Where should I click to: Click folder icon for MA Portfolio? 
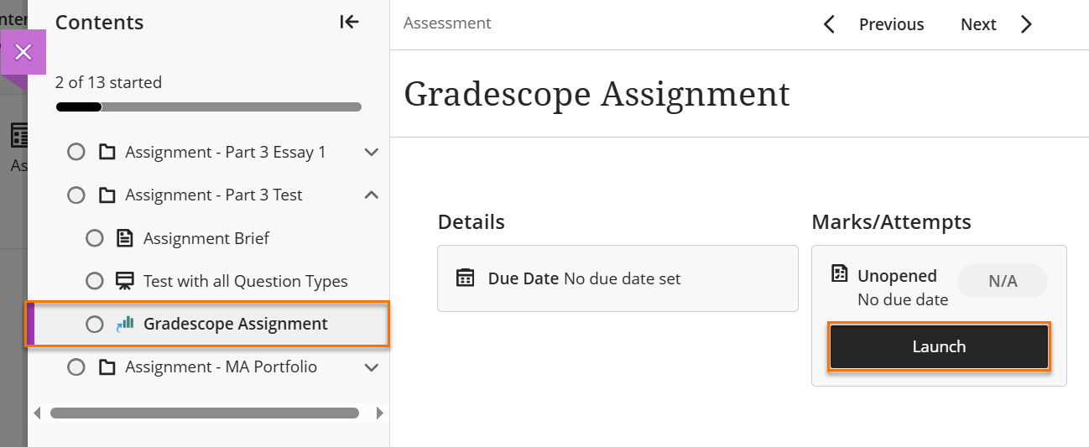(107, 366)
